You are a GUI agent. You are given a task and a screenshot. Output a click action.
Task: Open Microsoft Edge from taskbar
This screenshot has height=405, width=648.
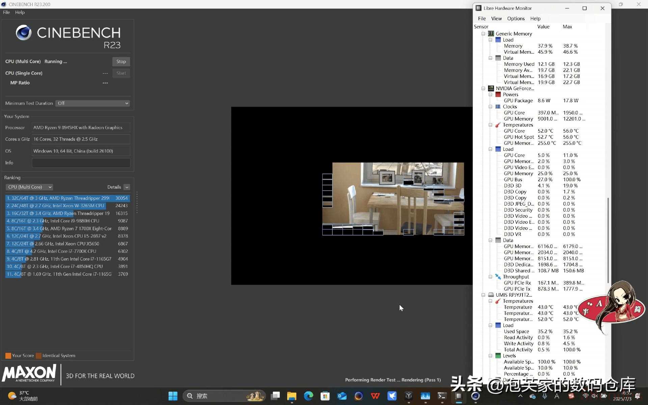coord(308,396)
